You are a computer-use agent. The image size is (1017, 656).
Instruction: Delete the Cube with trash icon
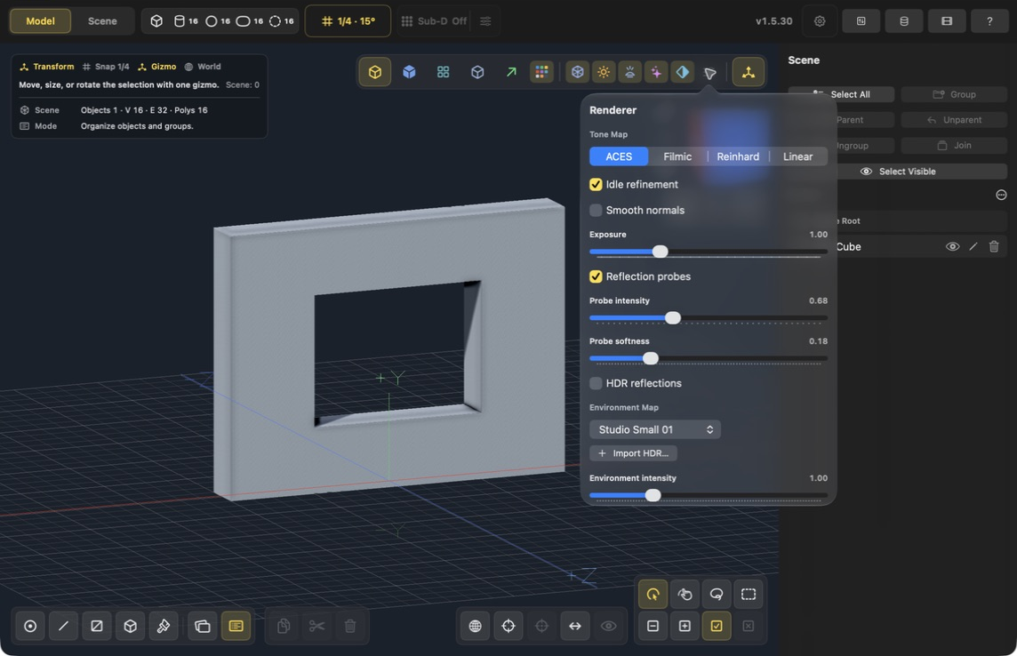coord(994,246)
